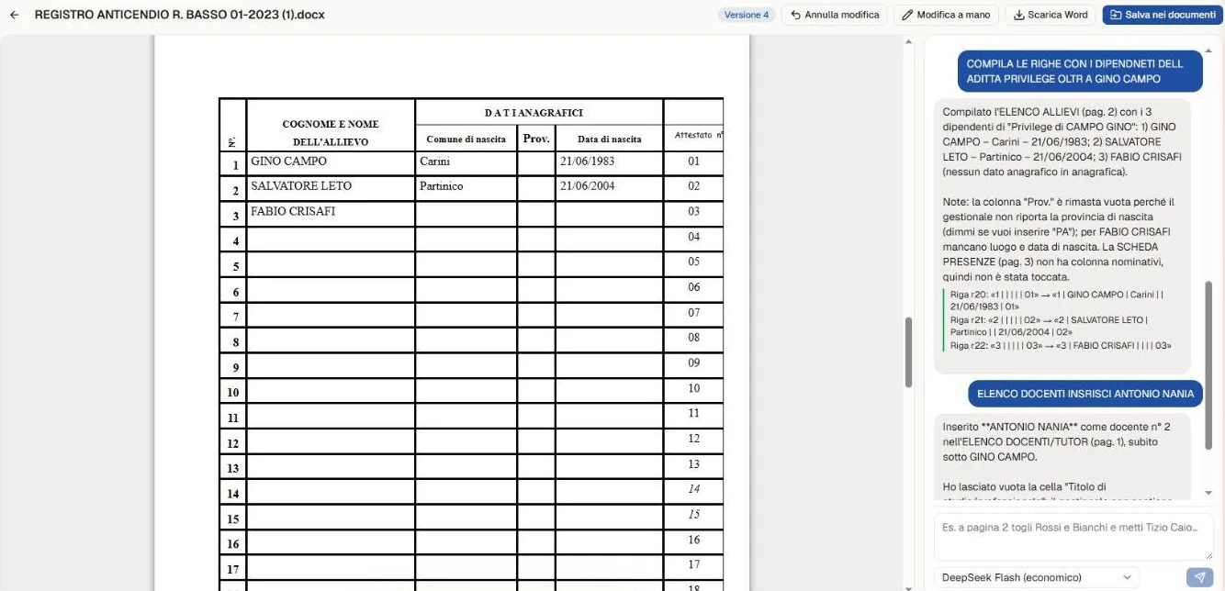Viewport: 1225px width, 591px height.
Task: Click attestato number 03 cell
Action: 693,212
